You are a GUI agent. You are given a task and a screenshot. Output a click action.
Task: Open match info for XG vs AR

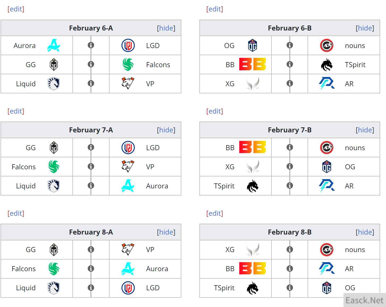(290, 84)
